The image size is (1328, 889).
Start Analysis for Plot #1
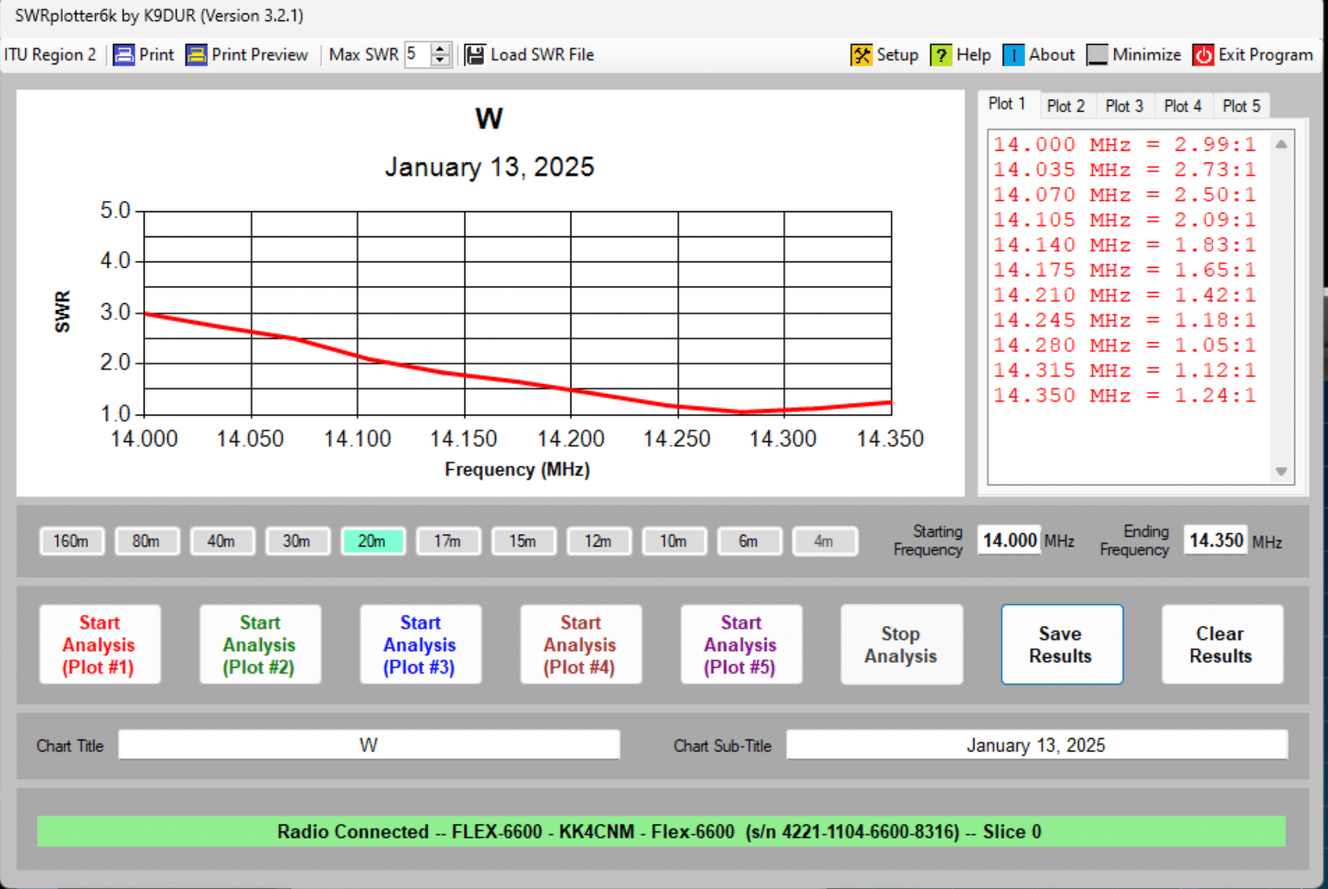[x=100, y=645]
